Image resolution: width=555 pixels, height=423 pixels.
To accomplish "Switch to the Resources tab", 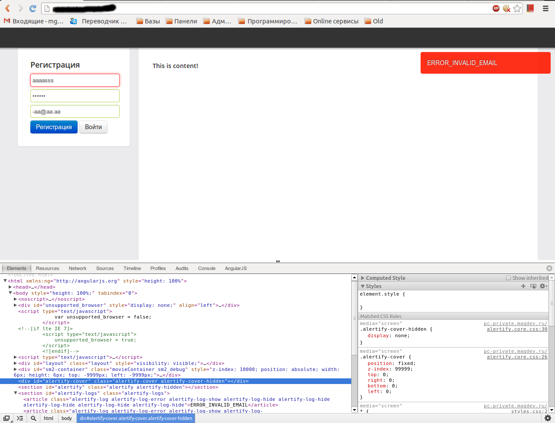I will (47, 268).
